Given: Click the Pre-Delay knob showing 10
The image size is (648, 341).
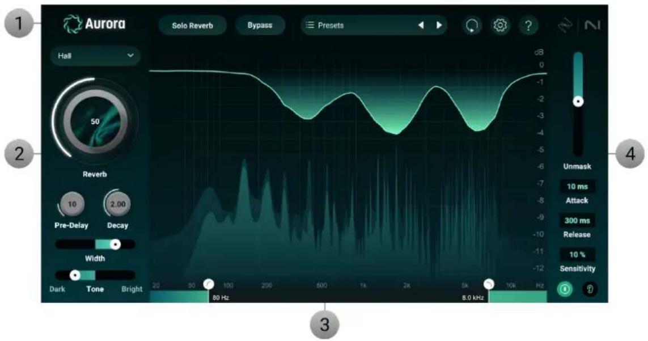Looking at the screenshot, I should (72, 204).
